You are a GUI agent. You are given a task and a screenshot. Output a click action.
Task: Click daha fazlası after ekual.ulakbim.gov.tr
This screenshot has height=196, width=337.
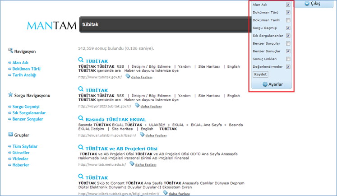pos(156,135)
